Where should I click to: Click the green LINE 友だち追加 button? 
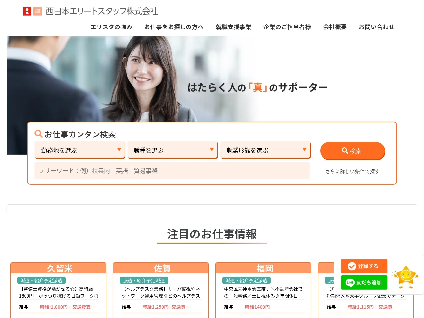(364, 282)
